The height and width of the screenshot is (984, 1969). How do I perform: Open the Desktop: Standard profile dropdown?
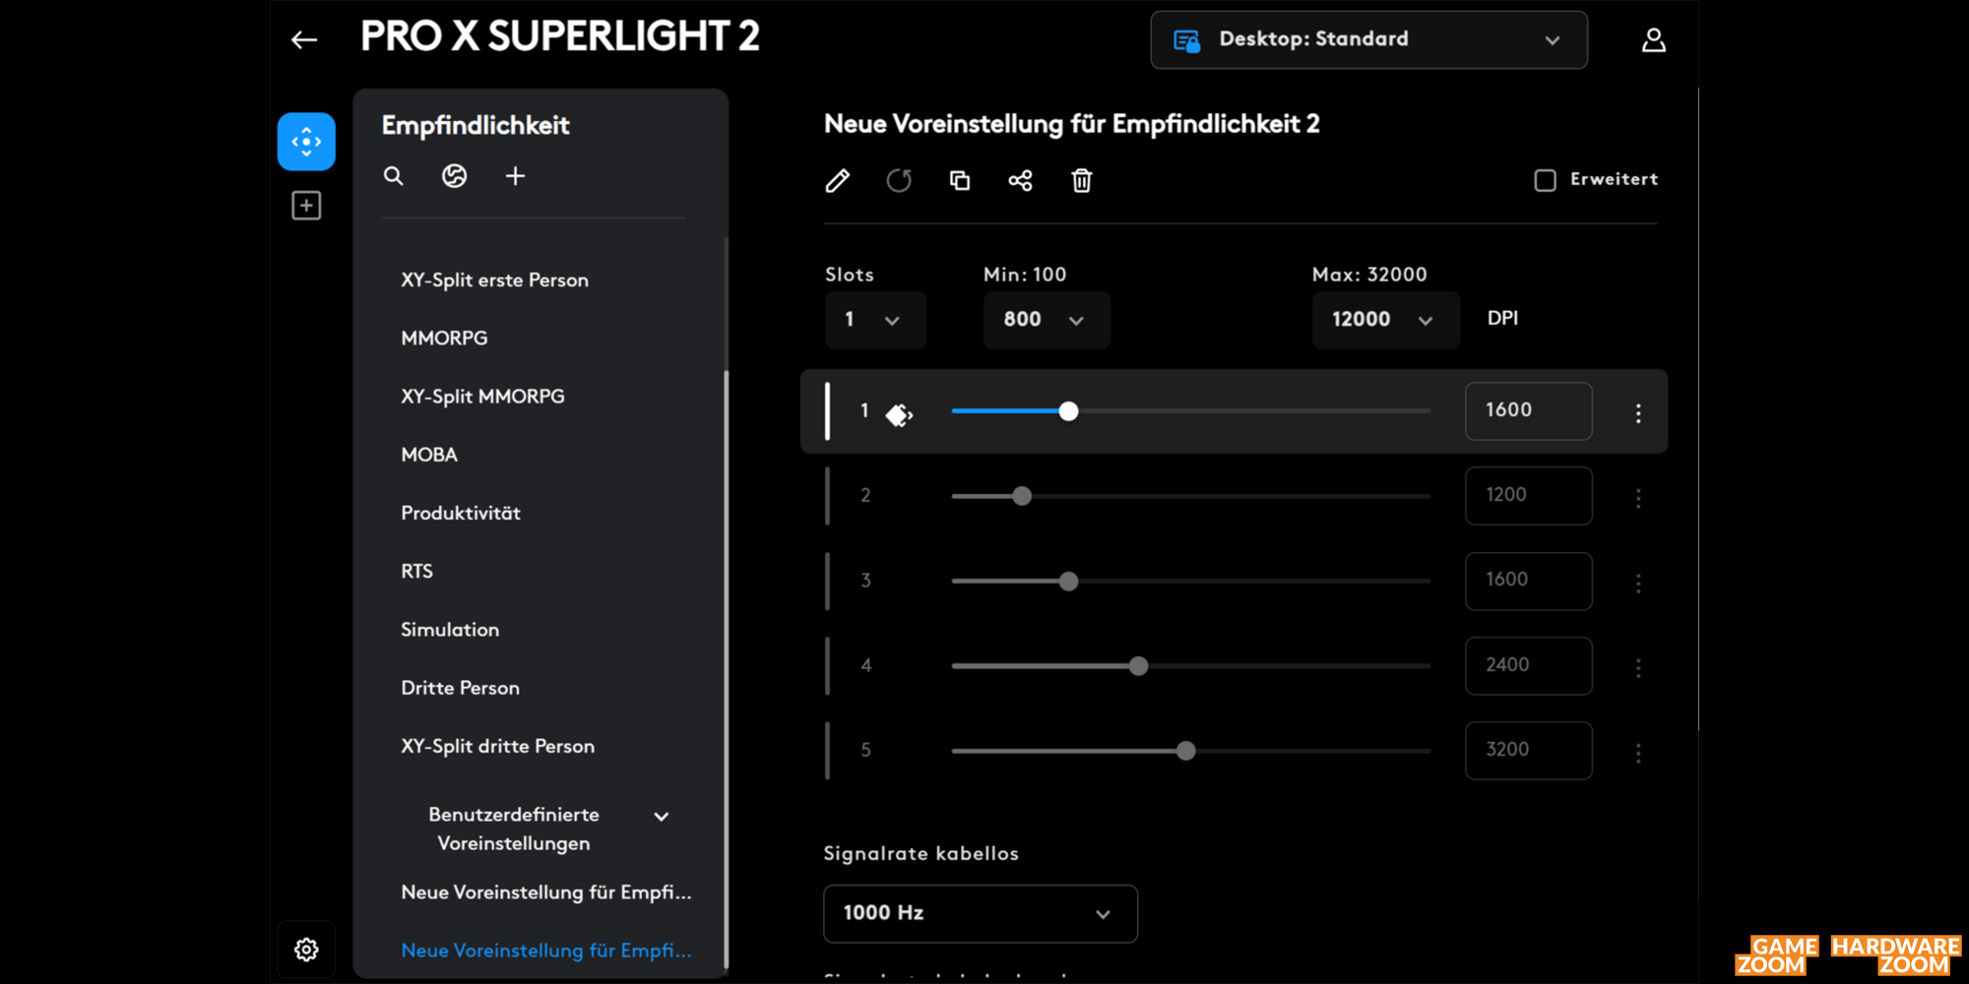[1368, 40]
